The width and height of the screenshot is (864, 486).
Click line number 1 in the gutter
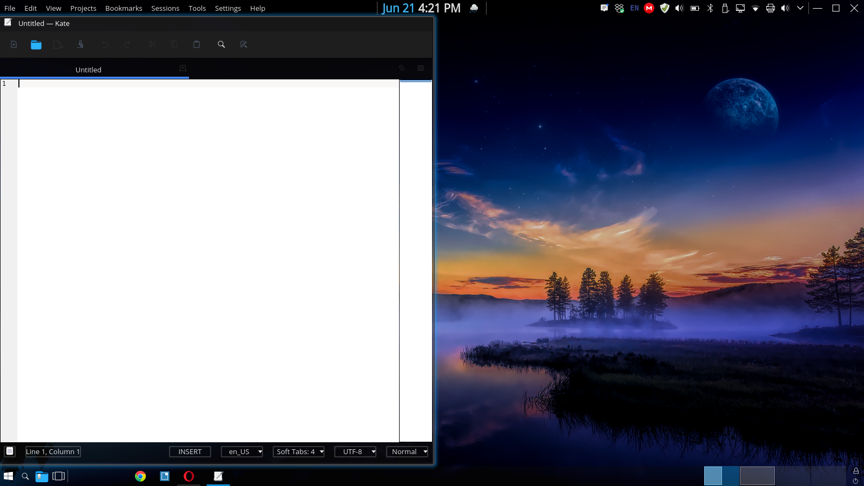(4, 84)
